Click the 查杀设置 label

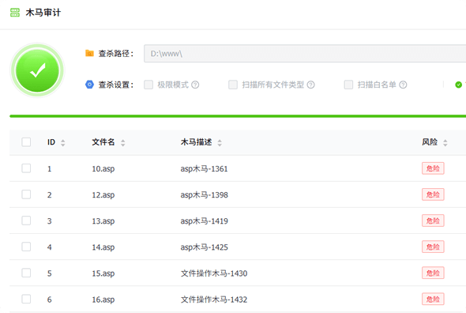(x=116, y=85)
